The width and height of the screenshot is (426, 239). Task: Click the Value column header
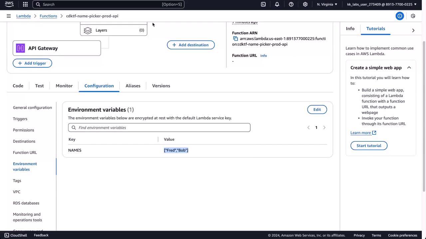tap(169, 139)
